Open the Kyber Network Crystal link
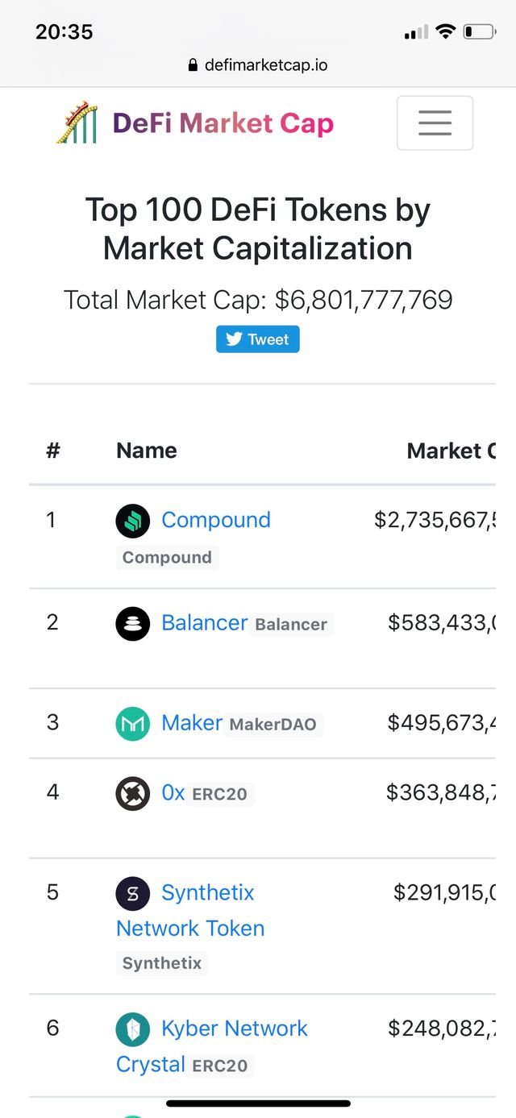The width and height of the screenshot is (516, 1118). click(212, 1046)
